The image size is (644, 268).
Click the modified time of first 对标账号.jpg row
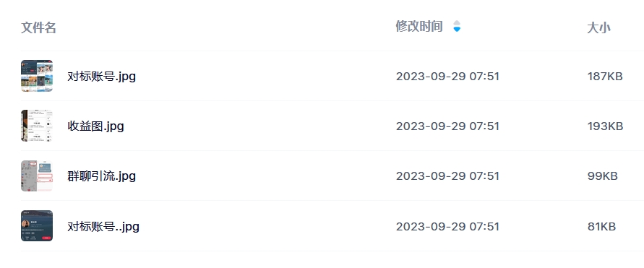coord(447,77)
